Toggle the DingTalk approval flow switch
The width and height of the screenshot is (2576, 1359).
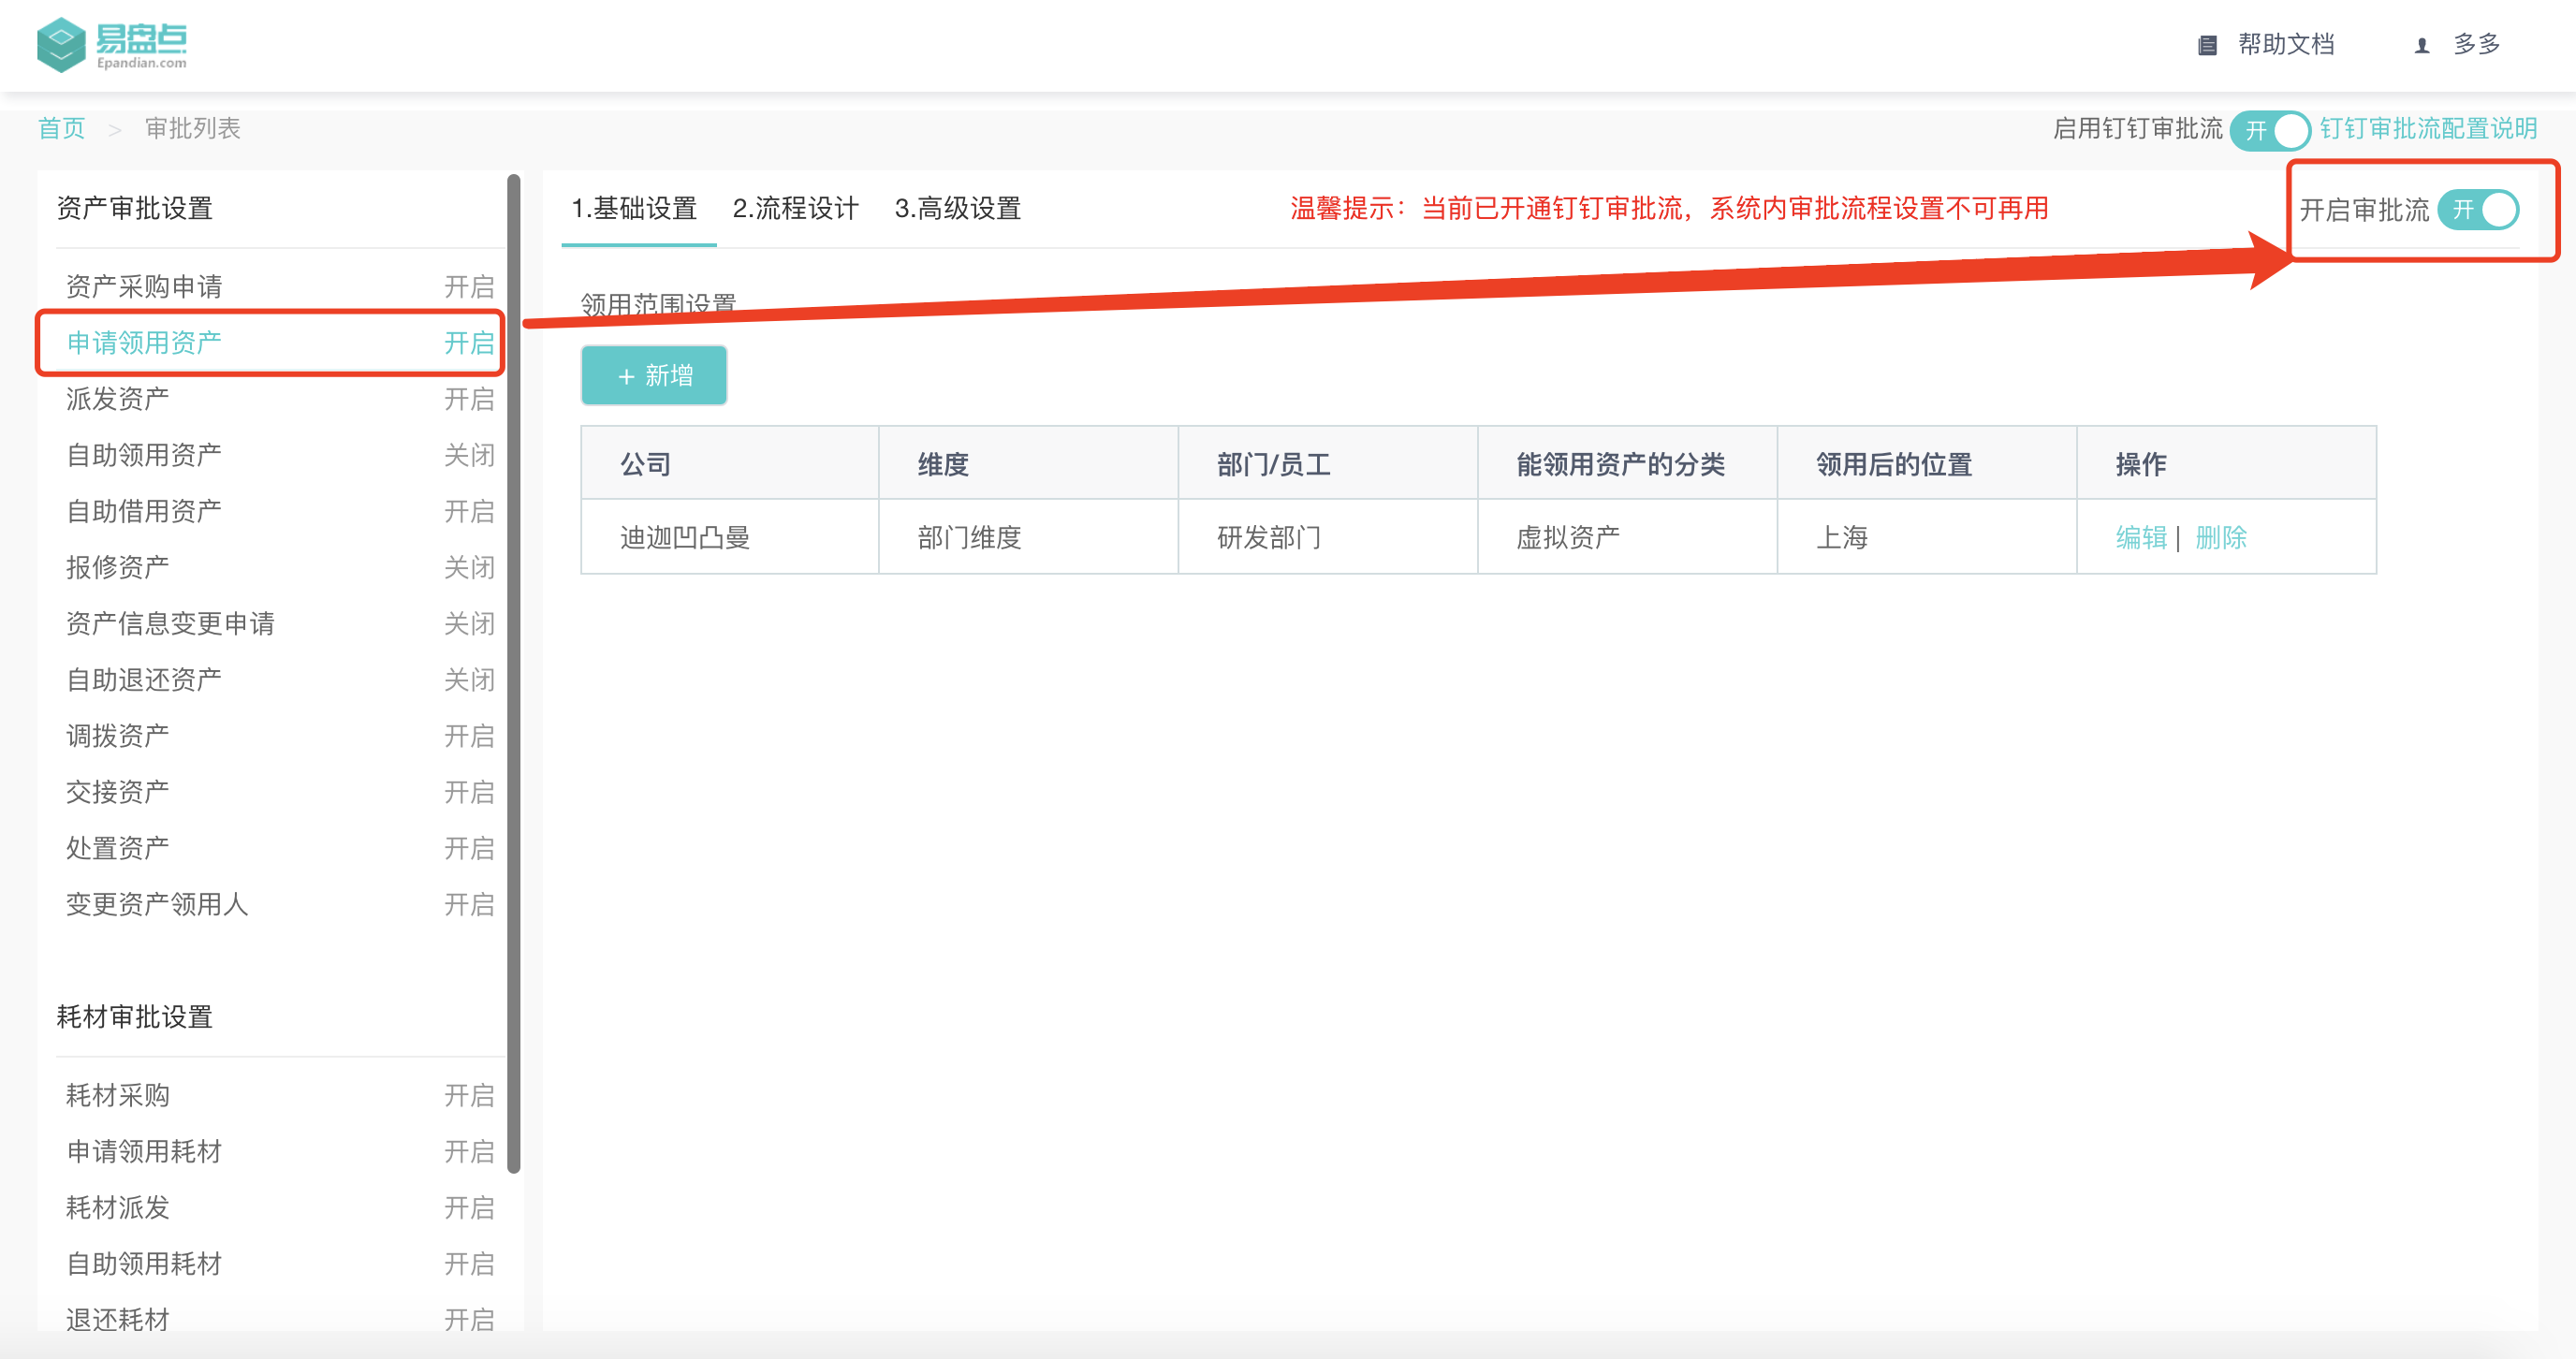2270,130
